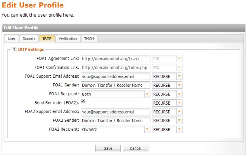Edit the FOA1 Agreement Link field
The height and width of the screenshot is (157, 249).
click(x=116, y=59)
